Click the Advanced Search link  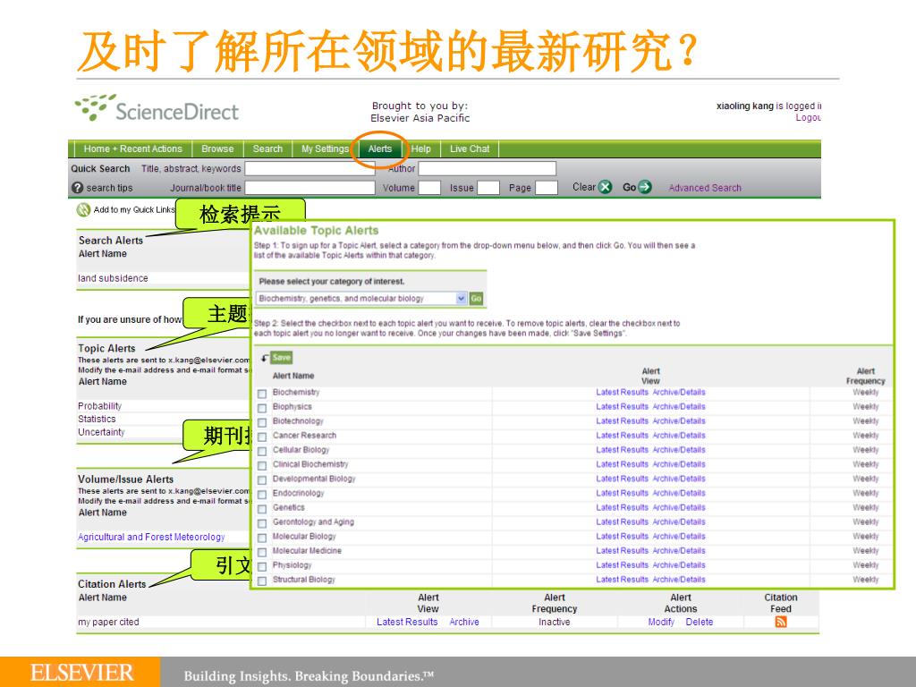click(x=705, y=188)
